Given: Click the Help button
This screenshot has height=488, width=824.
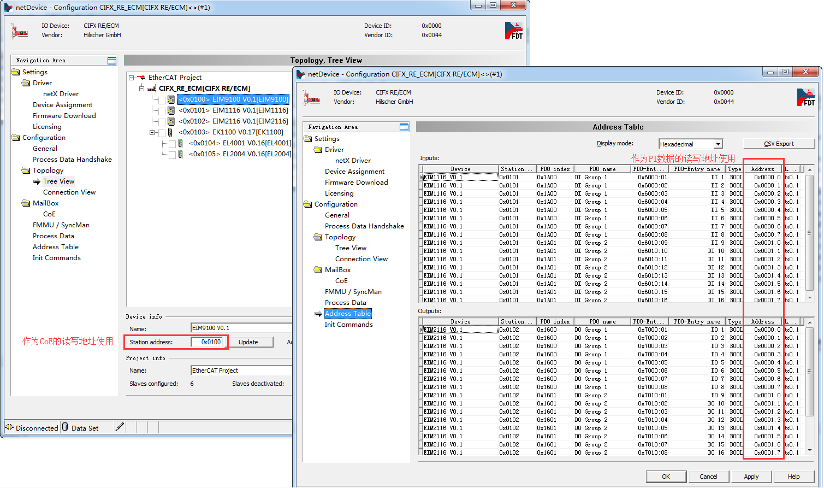Looking at the screenshot, I should 794,477.
